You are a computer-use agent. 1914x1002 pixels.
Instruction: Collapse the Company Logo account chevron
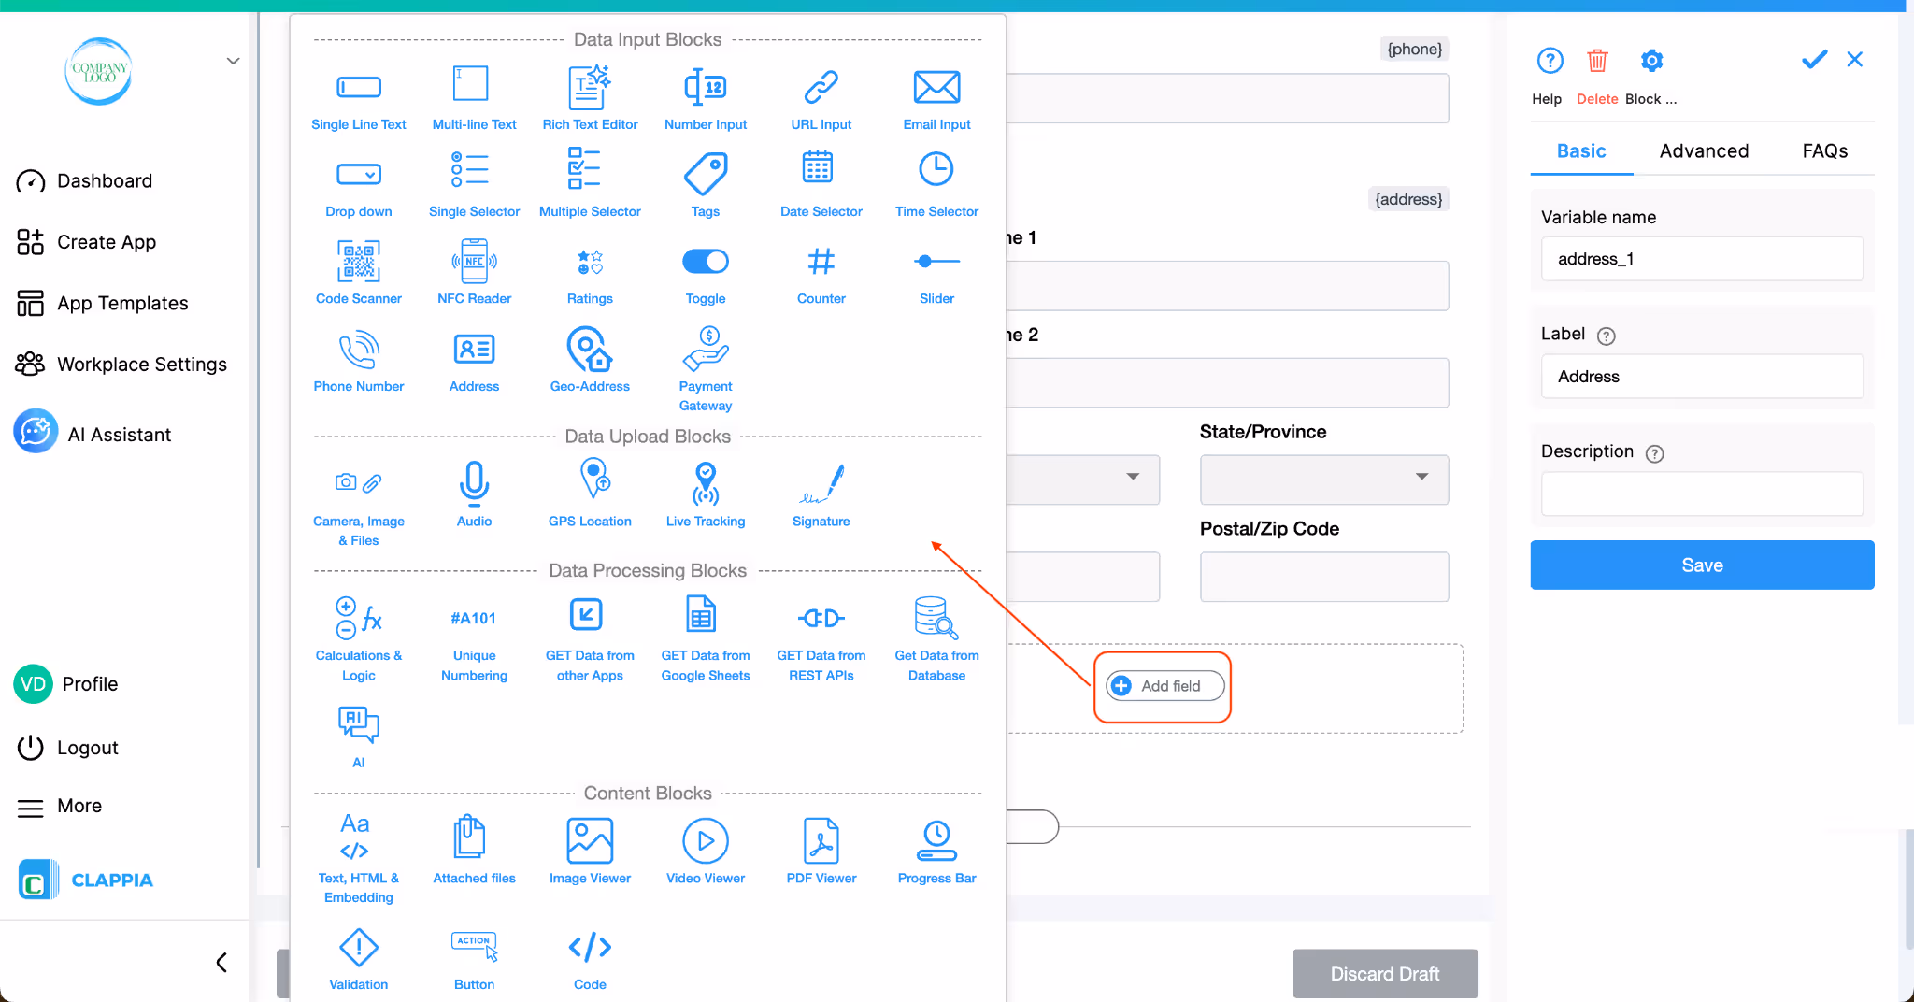[x=232, y=60]
